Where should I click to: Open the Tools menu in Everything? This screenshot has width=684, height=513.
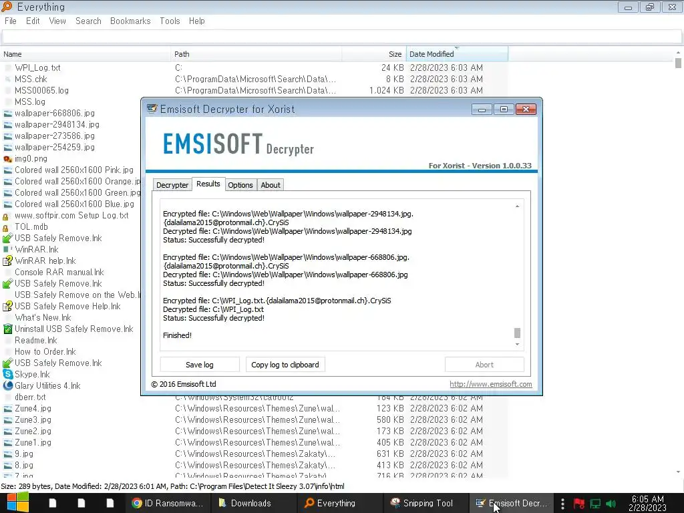(x=170, y=21)
